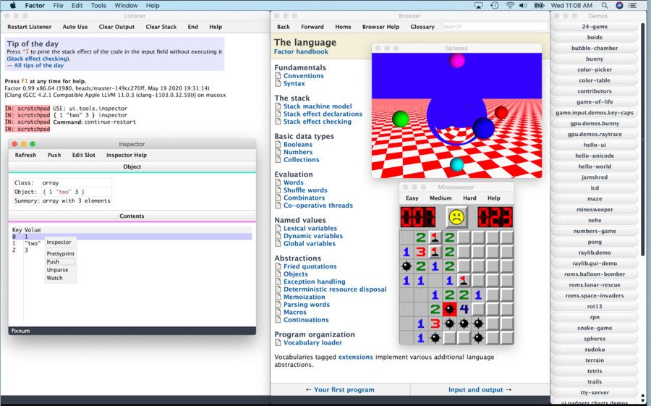The image size is (651, 406).
Task: Click the red exploded mine tile in Minesweeper
Action: coord(449,309)
